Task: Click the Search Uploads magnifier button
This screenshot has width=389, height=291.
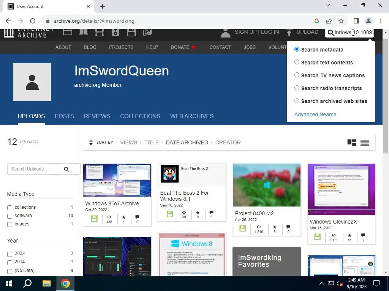Action: (x=66, y=169)
